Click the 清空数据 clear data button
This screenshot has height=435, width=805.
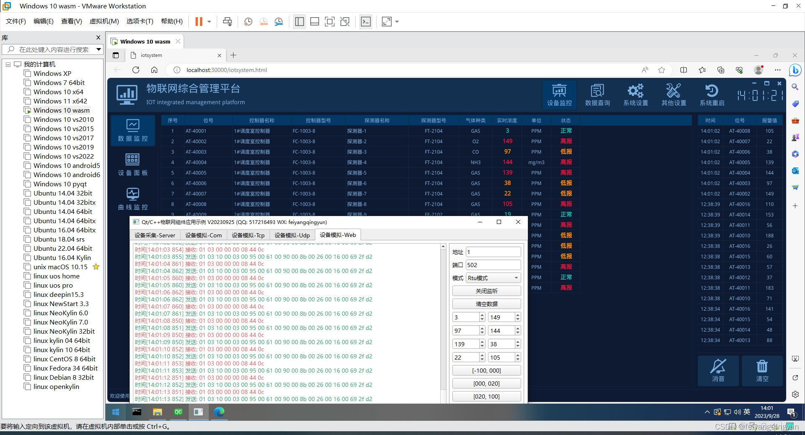coord(486,304)
